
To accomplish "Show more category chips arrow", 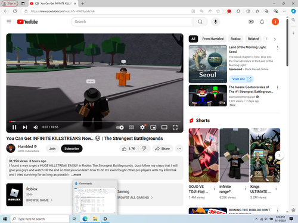I will [x=275, y=39].
